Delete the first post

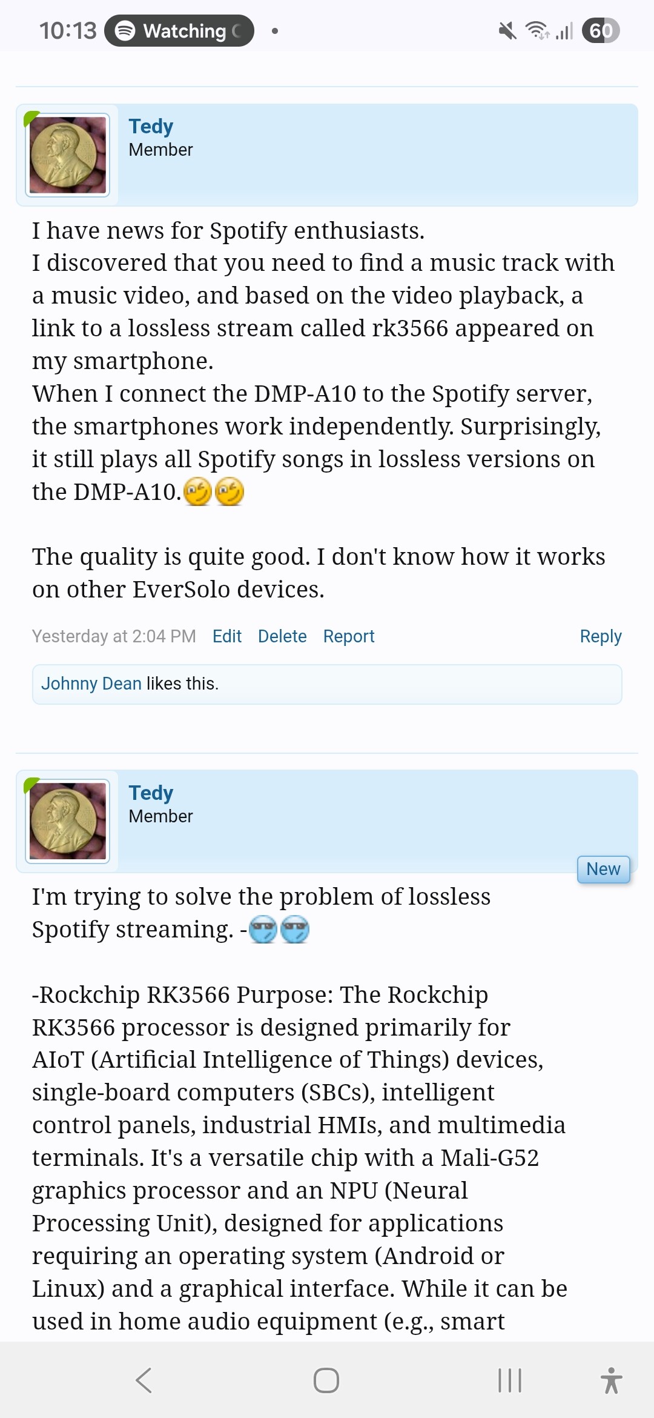click(x=282, y=636)
